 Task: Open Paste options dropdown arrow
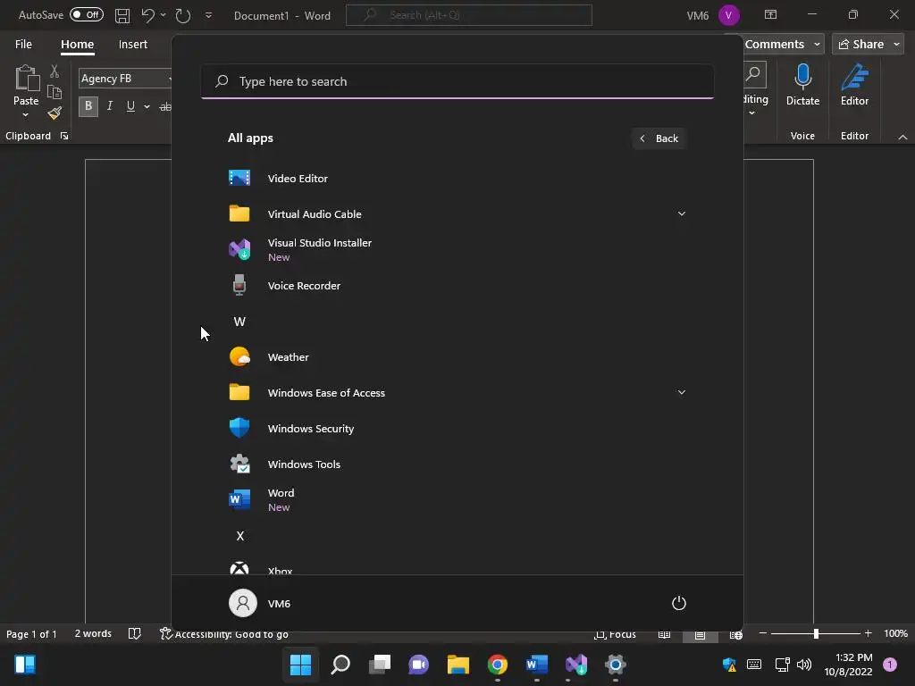pyautogui.click(x=26, y=115)
